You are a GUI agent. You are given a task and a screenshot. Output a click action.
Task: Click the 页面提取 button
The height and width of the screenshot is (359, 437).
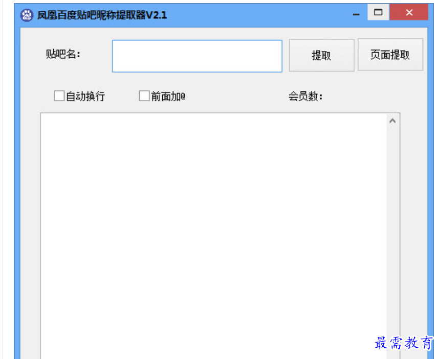tap(390, 55)
